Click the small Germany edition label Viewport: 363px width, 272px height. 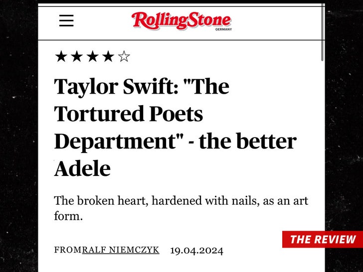[x=223, y=29]
